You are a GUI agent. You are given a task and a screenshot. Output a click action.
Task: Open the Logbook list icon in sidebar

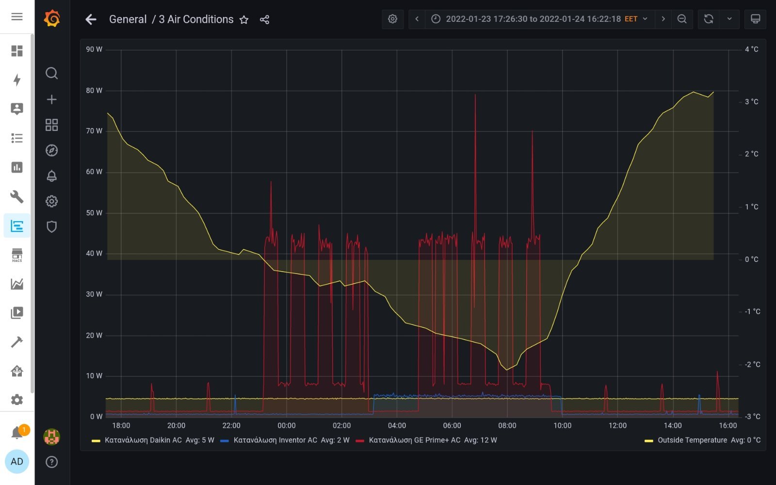coord(17,138)
